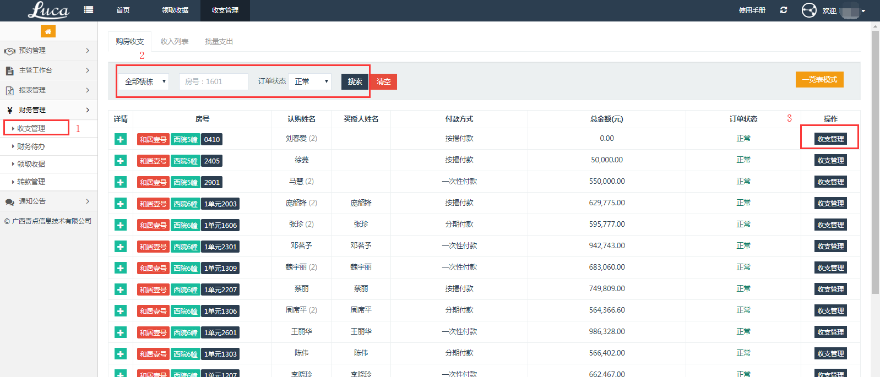Expand 预约管理 sidebar menu
Screen dimensions: 880x377
pos(48,51)
